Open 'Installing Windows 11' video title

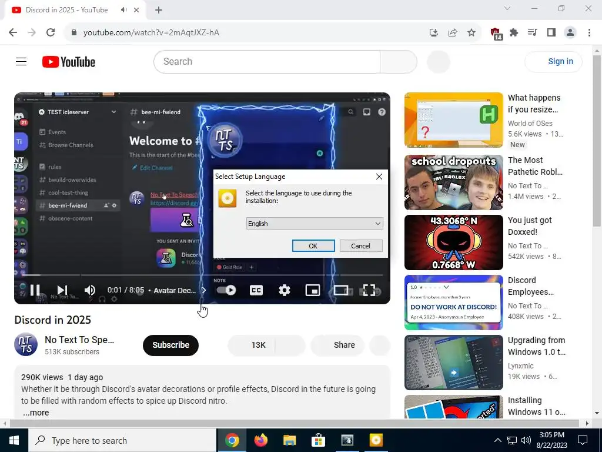click(536, 406)
